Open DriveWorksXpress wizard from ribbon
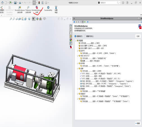This screenshot has height=127, width=142. click(37, 10)
